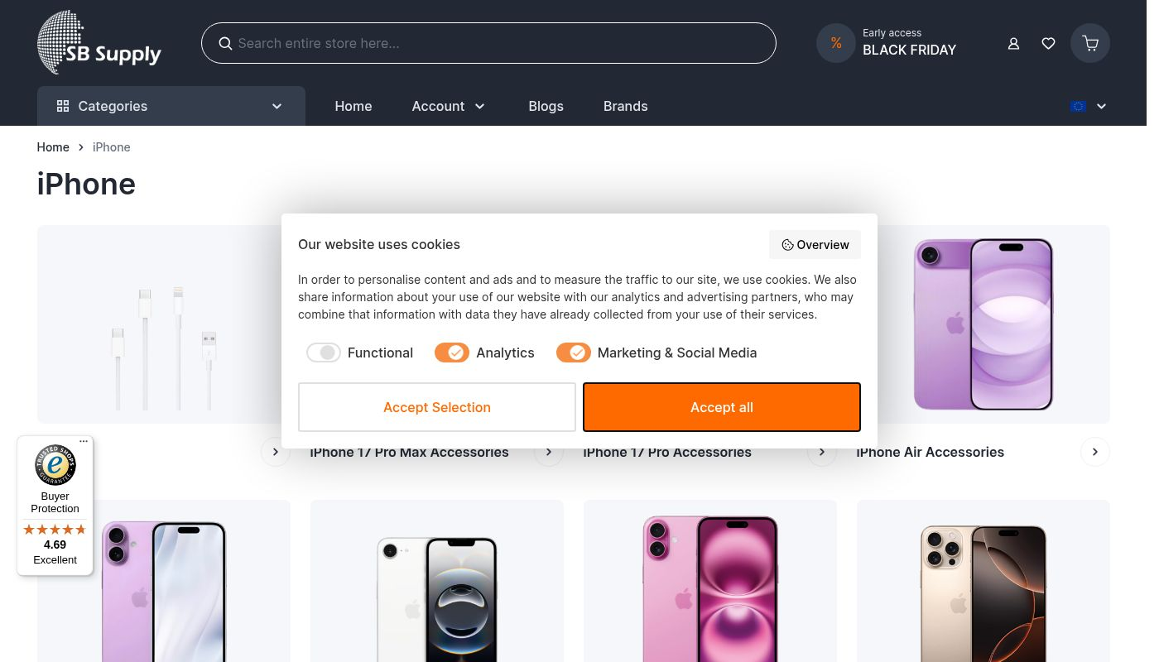Image resolution: width=1159 pixels, height=662 pixels.
Task: Click the Black Friday percent icon
Action: coord(836,43)
